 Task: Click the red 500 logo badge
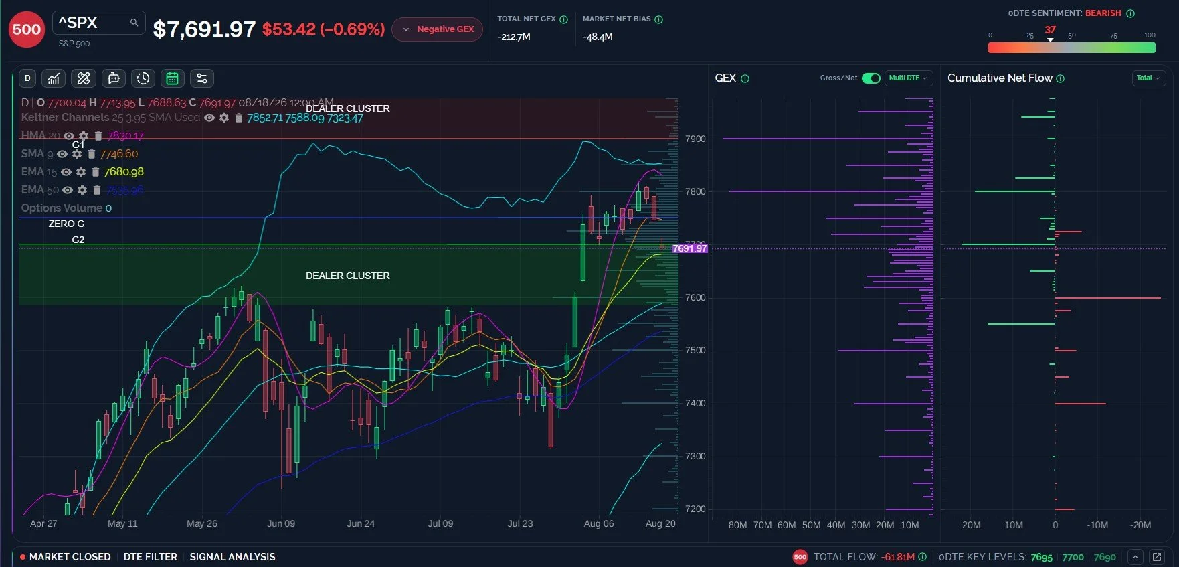(26, 29)
